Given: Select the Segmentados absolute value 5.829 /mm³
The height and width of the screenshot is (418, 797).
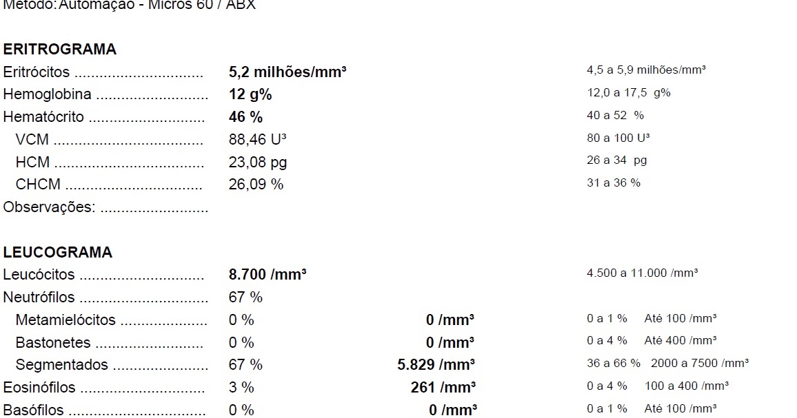Looking at the screenshot, I should (x=436, y=365).
